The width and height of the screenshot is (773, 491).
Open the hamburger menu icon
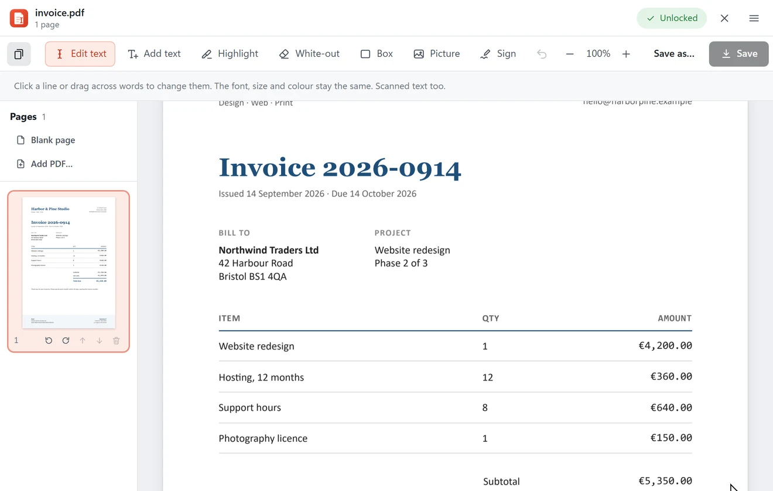(x=754, y=18)
